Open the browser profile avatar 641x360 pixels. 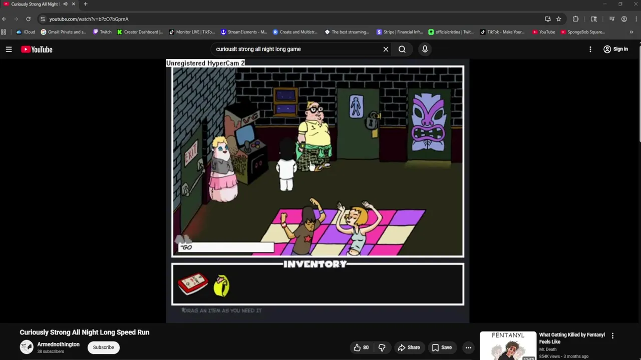tap(624, 19)
